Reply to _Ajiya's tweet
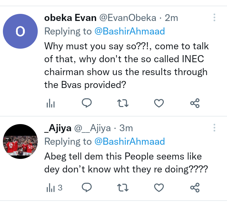 pyautogui.click(x=87, y=187)
